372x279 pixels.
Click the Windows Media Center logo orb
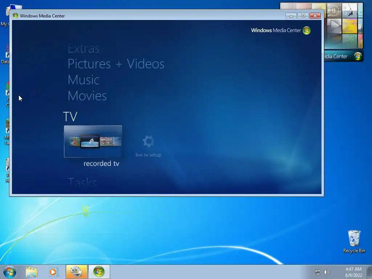click(x=307, y=31)
